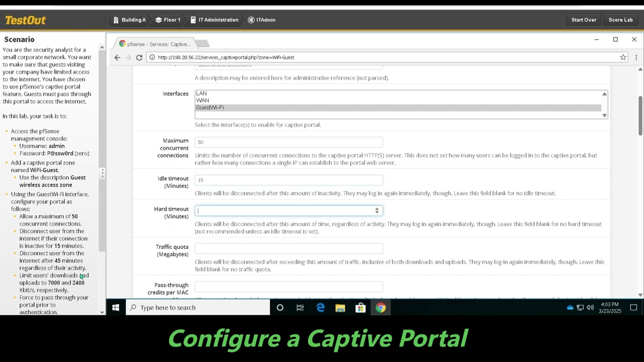Click Pass-through credits per MAC field
Image resolution: width=644 pixels, height=362 pixels.
coord(289,287)
